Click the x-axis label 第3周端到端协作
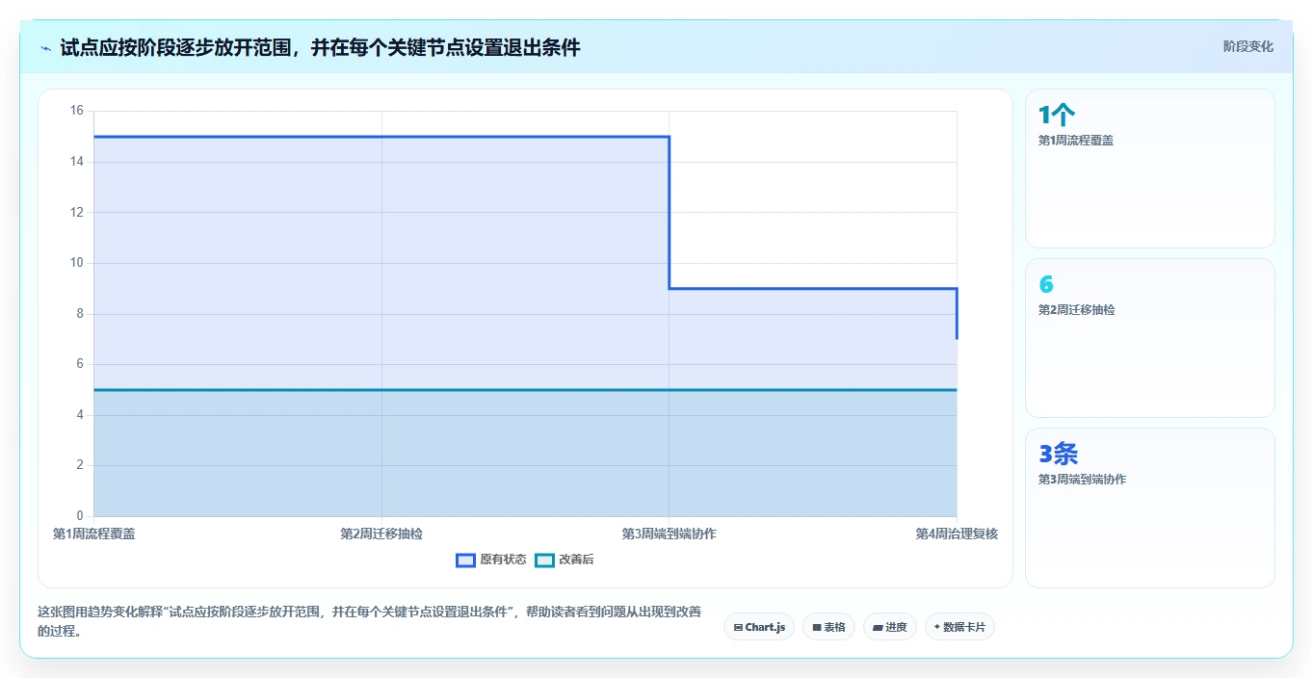The image size is (1313, 678). pyautogui.click(x=669, y=534)
